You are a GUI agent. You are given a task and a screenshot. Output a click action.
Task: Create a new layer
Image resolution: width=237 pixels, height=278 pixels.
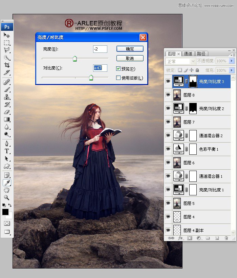click(217, 238)
